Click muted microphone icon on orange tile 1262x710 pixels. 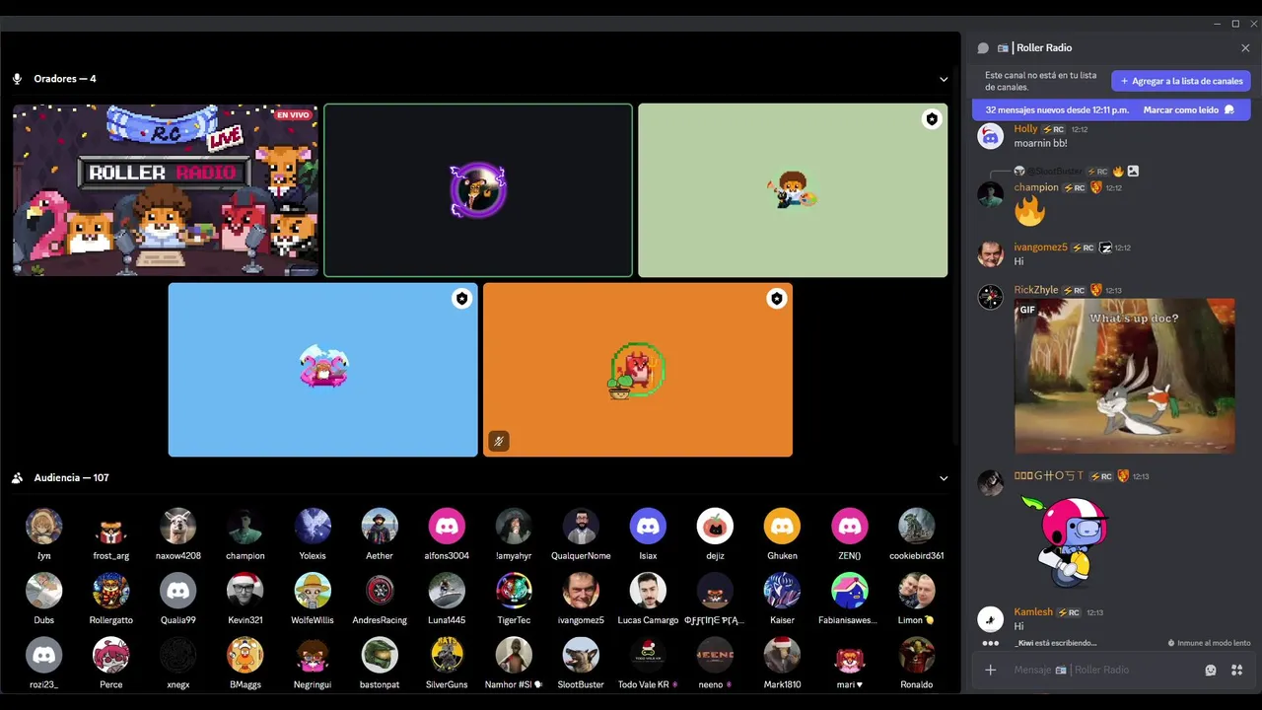499,441
